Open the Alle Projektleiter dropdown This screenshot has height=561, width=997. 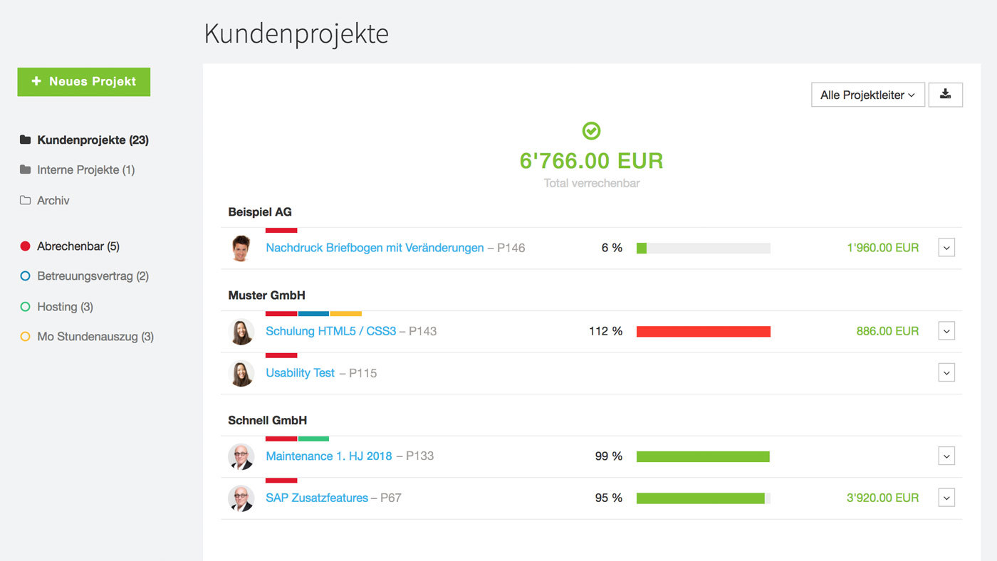[867, 95]
